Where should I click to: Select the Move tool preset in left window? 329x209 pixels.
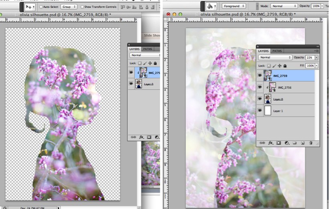[30, 7]
